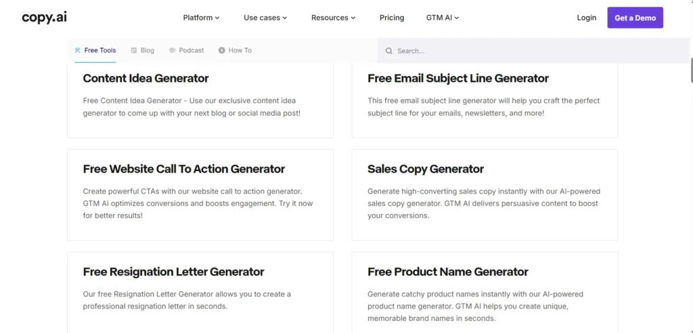
Task: Open the Use cases dropdown
Action: coord(265,18)
